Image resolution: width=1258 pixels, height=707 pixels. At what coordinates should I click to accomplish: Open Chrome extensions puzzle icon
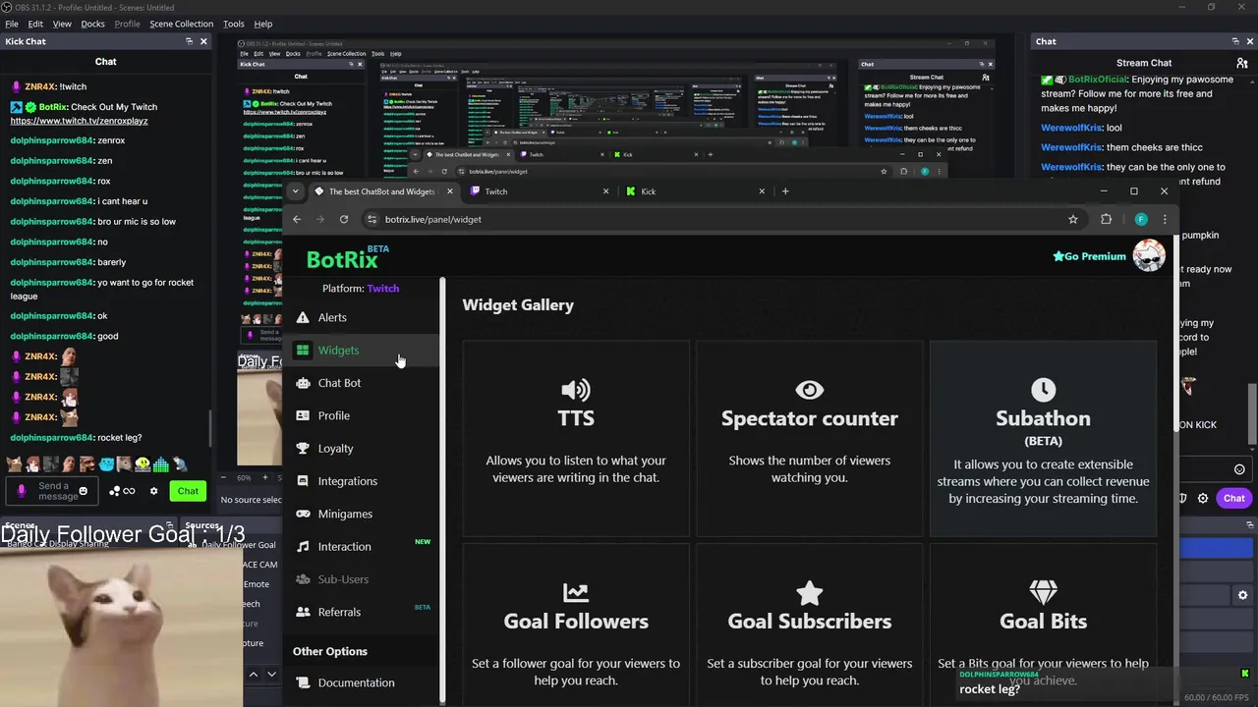tap(1106, 219)
